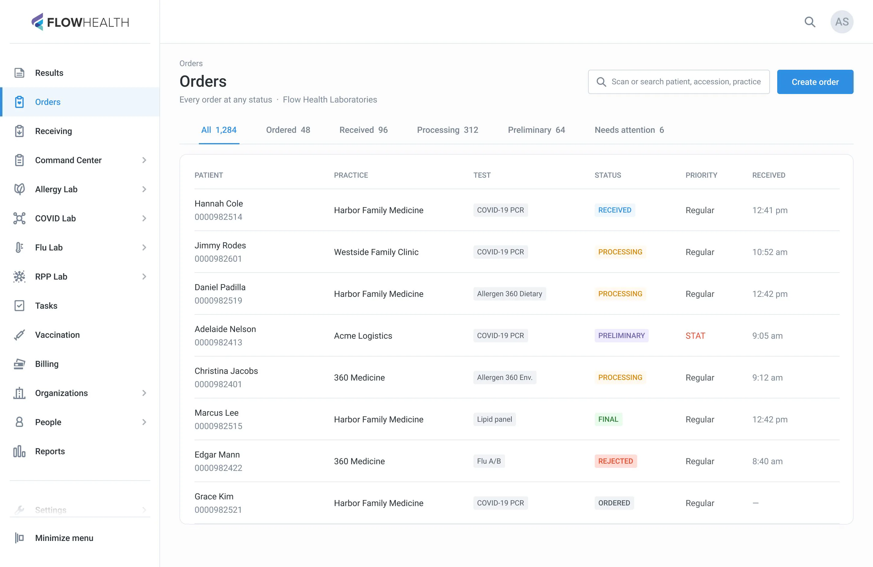The image size is (873, 567).
Task: Open global search magnifier in top bar
Action: pos(810,22)
